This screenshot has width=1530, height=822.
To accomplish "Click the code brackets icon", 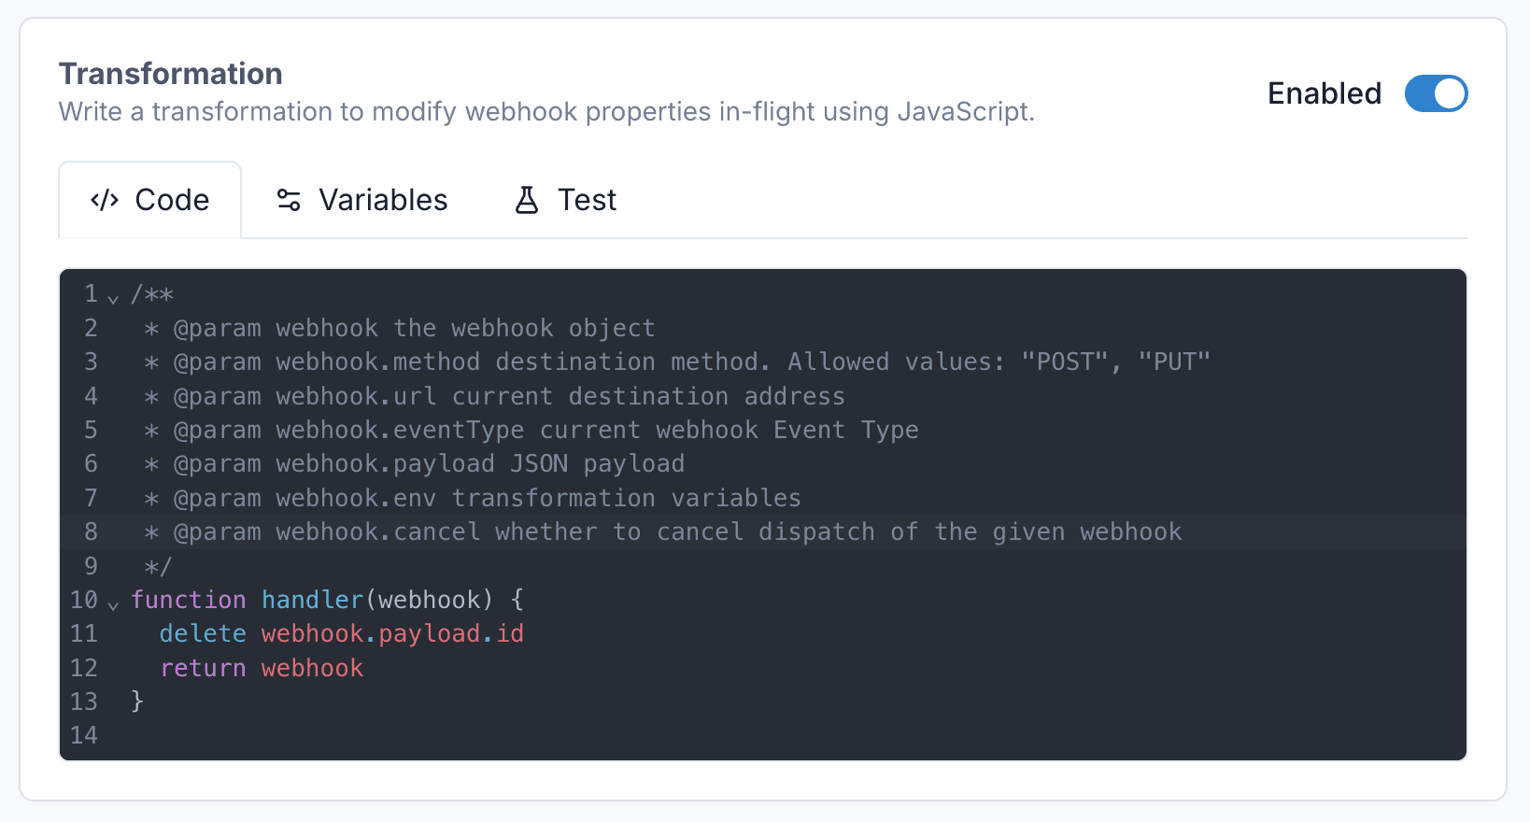I will [105, 200].
